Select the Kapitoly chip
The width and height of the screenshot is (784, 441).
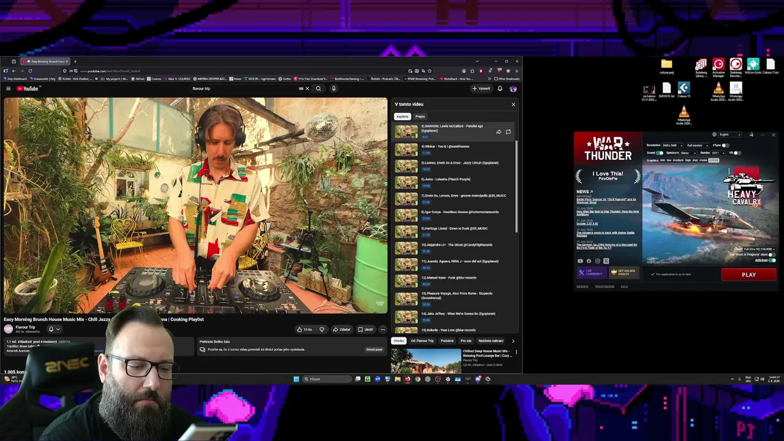click(402, 116)
